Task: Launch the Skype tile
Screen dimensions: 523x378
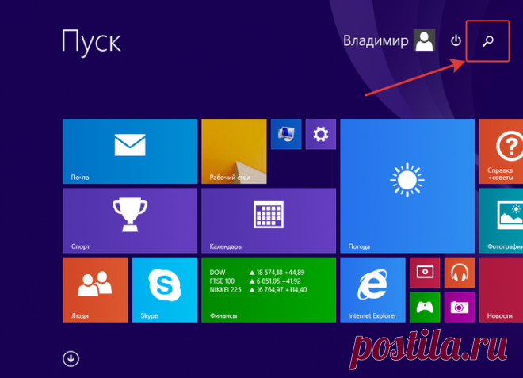Action: (165, 289)
